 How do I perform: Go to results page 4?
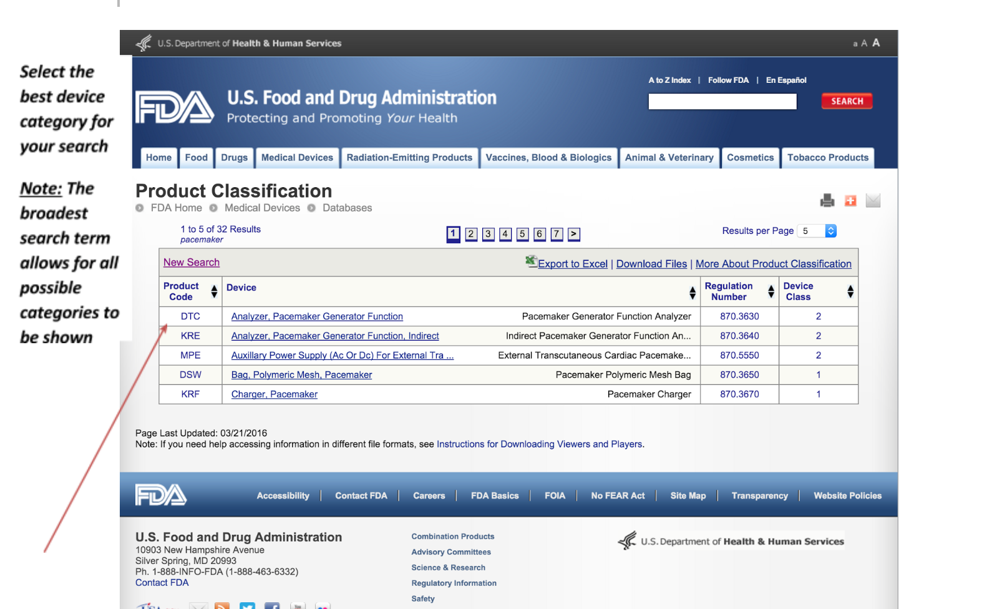(505, 234)
